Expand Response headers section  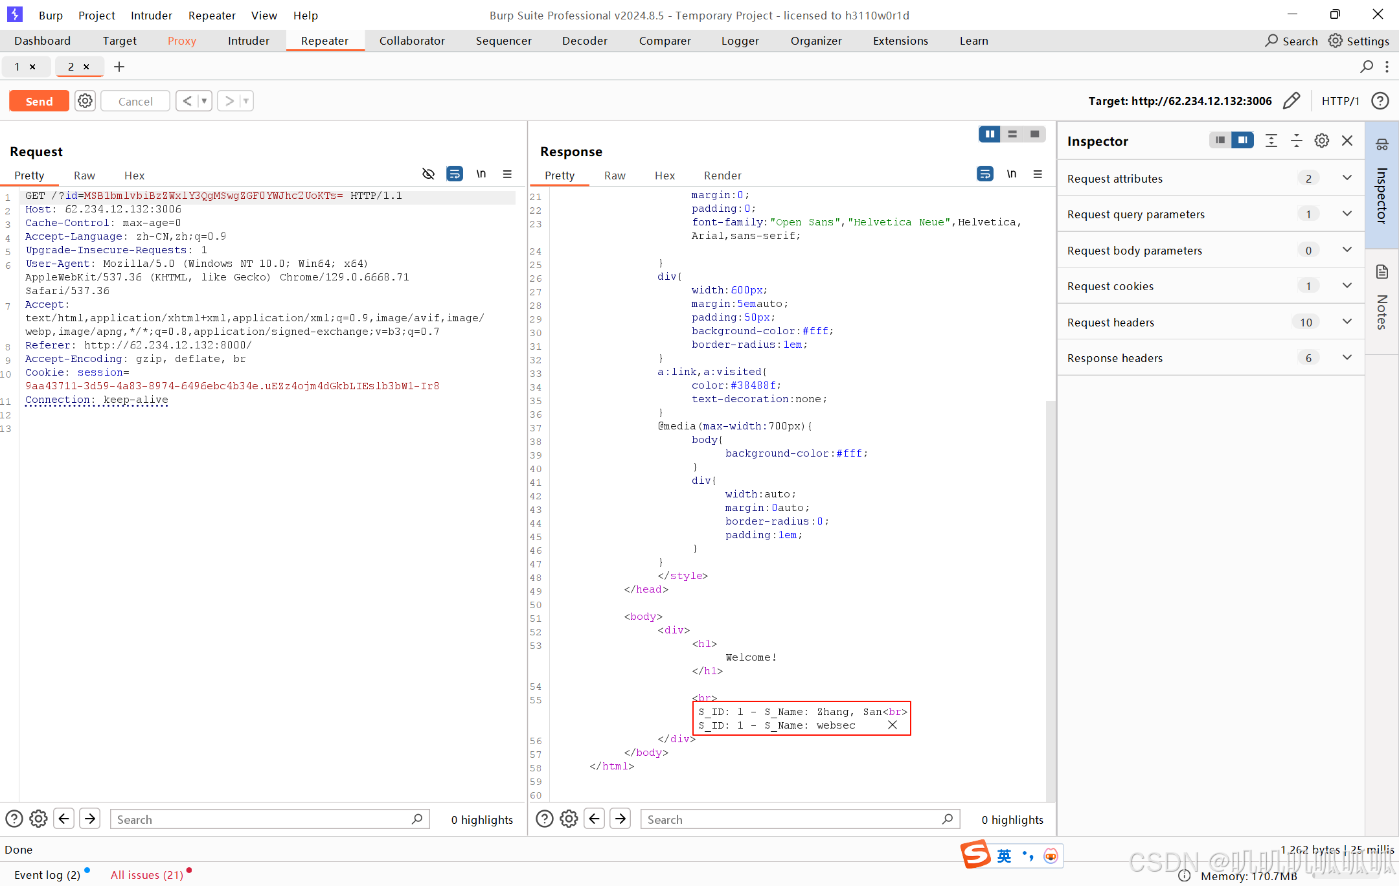pyautogui.click(x=1347, y=358)
